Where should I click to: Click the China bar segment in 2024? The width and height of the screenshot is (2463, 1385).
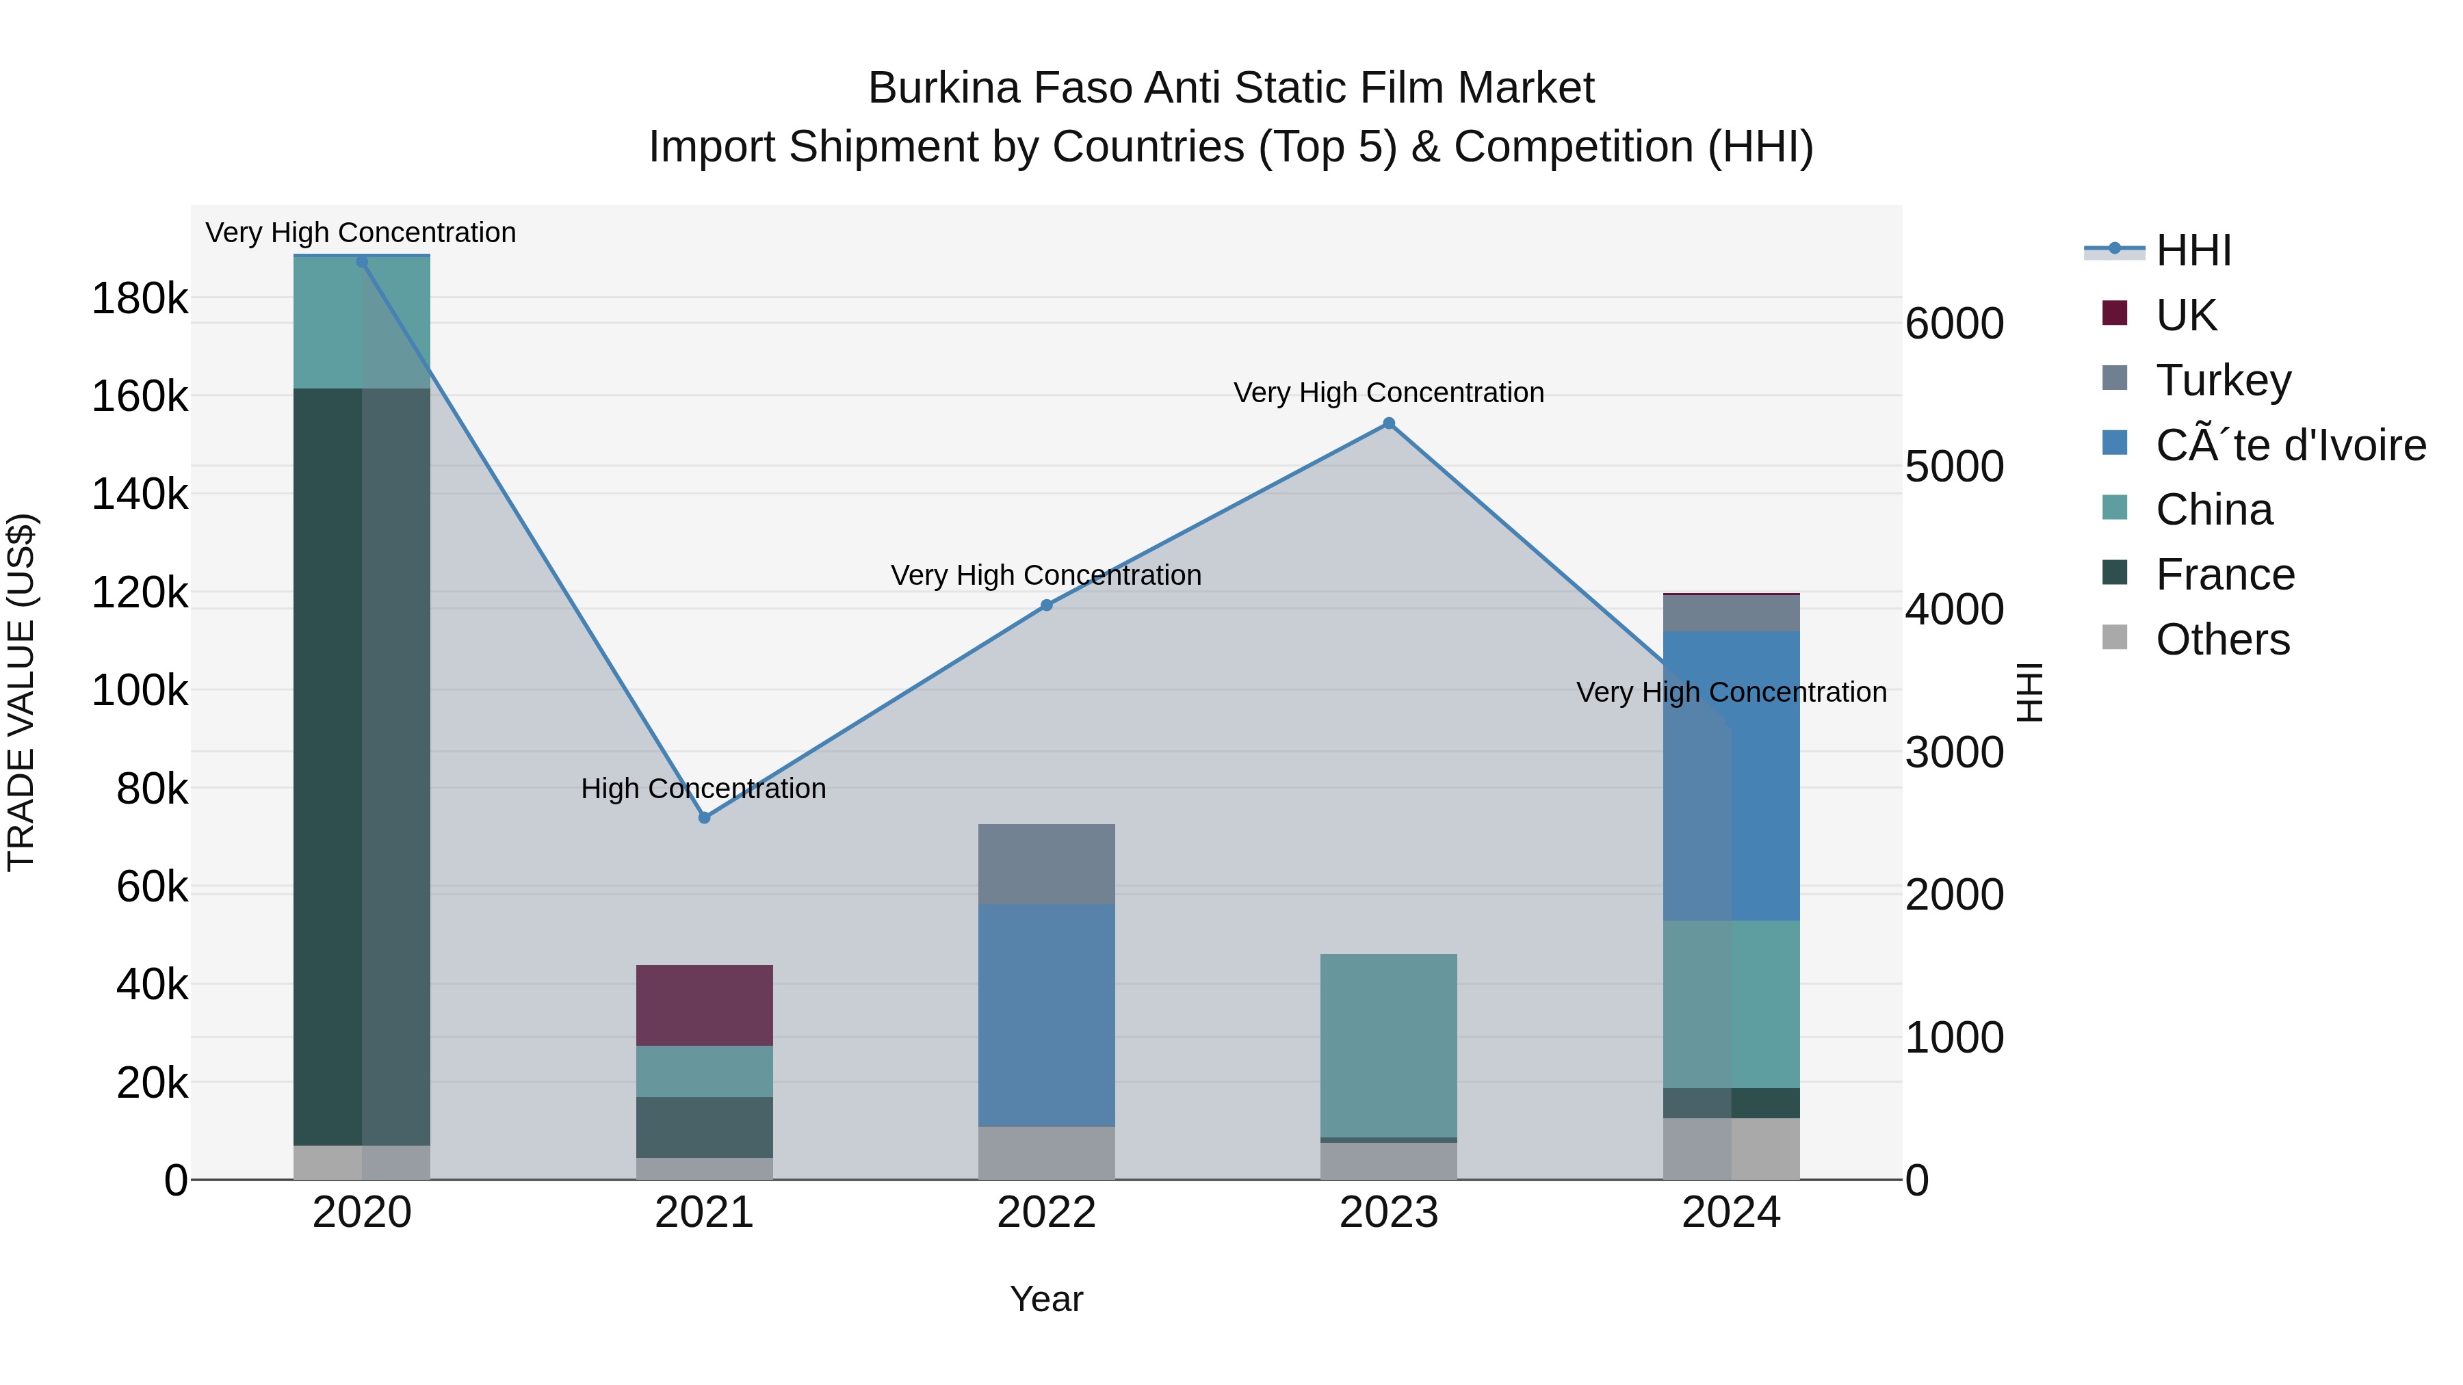tap(1732, 1005)
